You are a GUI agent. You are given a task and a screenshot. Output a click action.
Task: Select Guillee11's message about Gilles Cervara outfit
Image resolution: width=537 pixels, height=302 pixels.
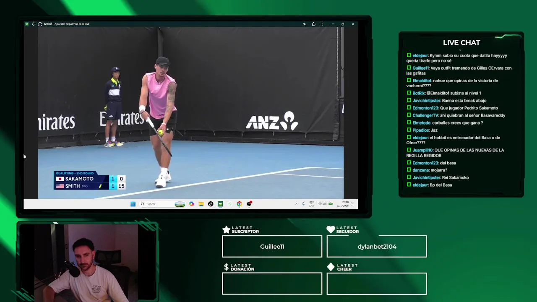(459, 70)
